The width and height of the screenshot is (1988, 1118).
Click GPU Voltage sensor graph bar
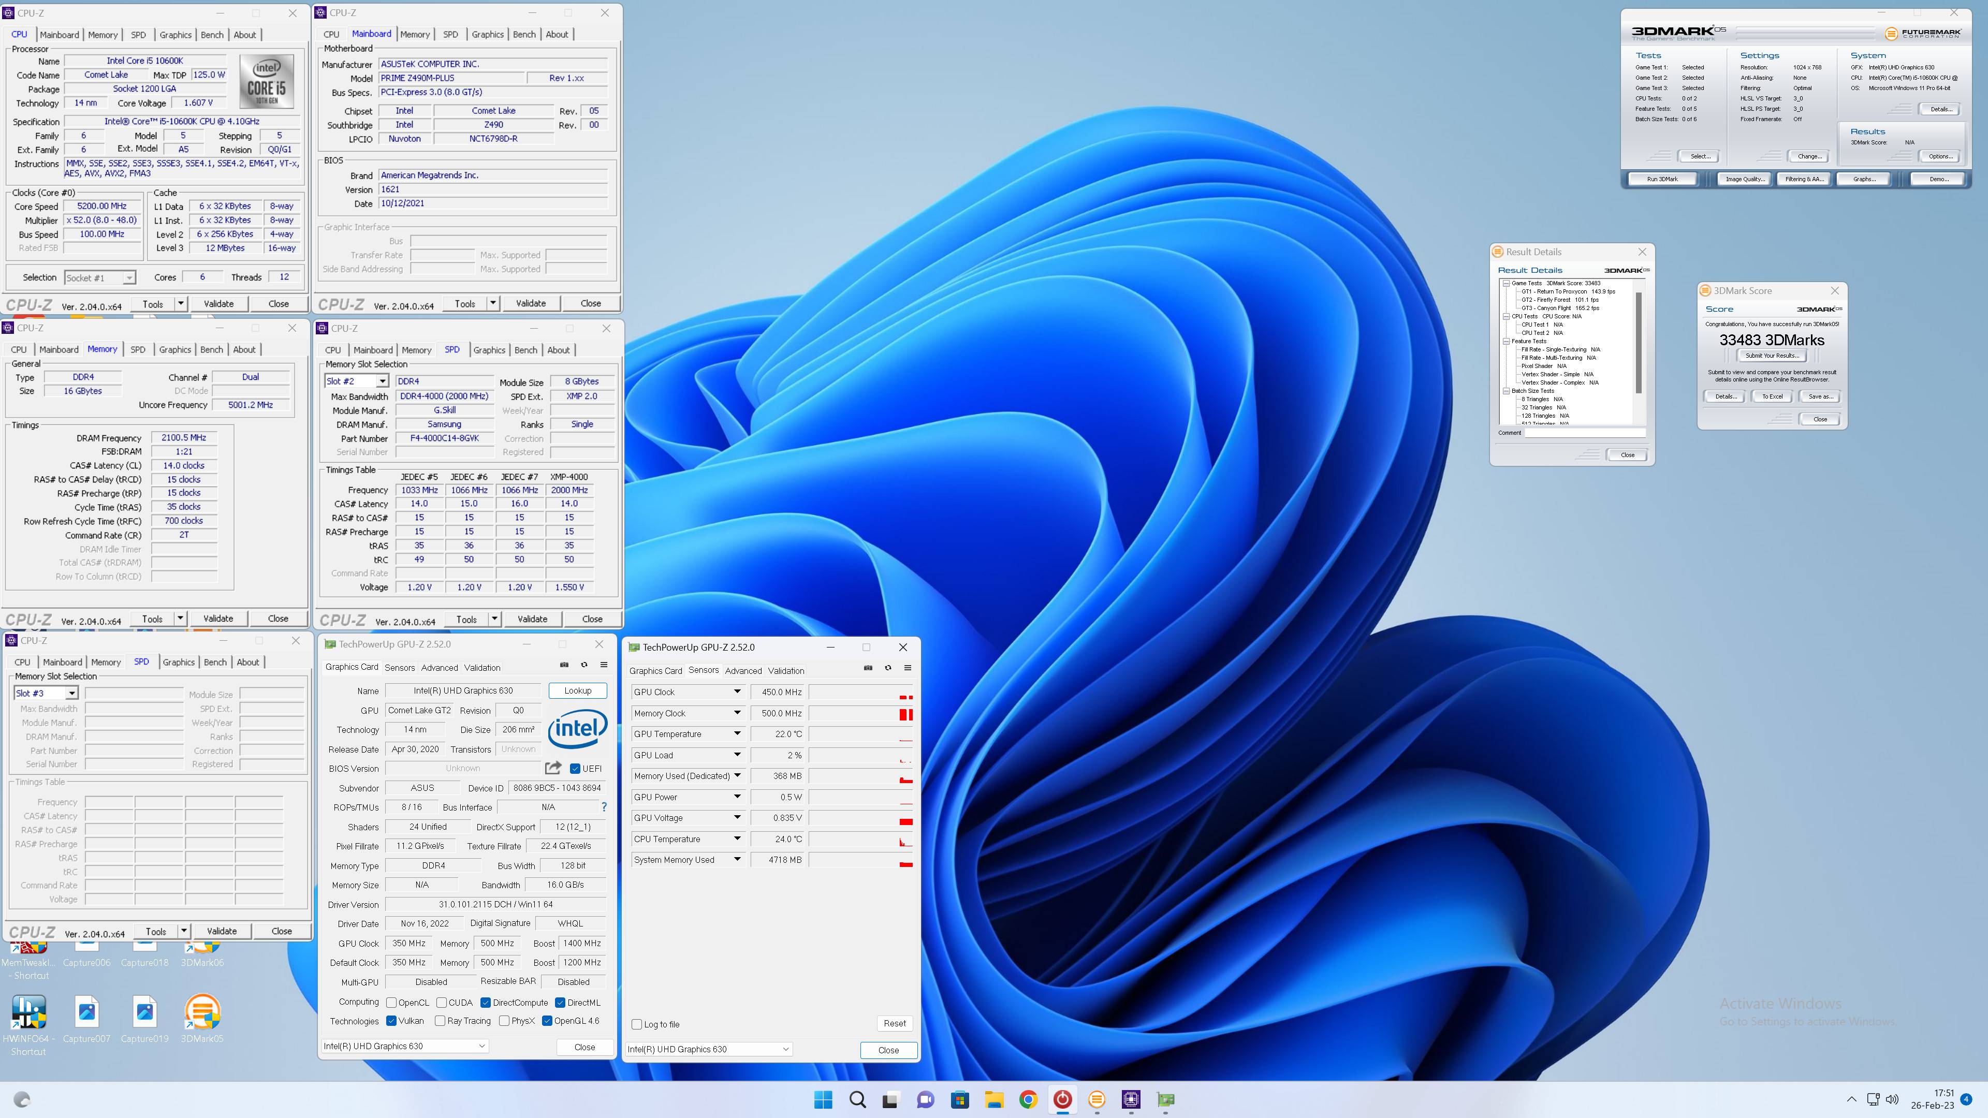[x=860, y=818]
